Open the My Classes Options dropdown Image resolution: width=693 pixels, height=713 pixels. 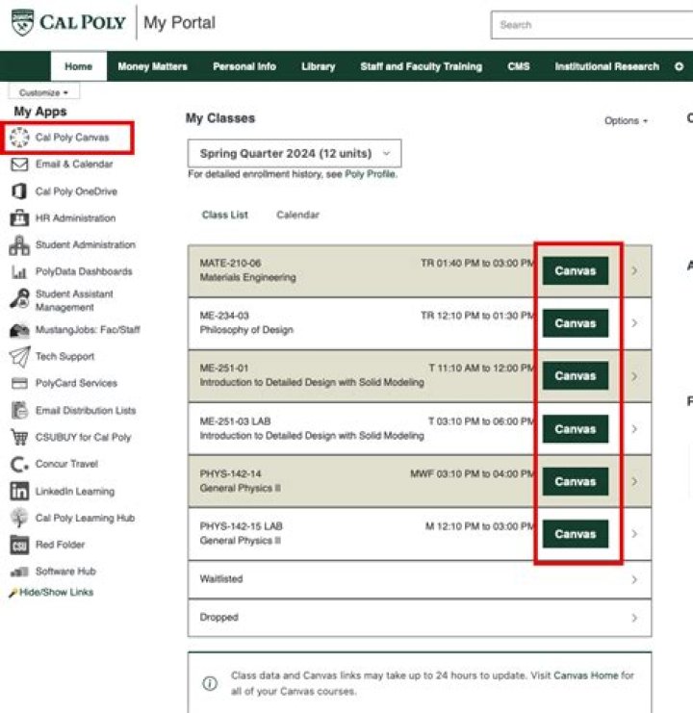(x=626, y=121)
